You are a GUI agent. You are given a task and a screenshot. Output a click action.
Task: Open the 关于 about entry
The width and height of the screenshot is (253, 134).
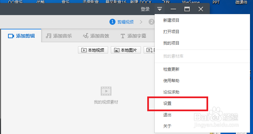167,126
